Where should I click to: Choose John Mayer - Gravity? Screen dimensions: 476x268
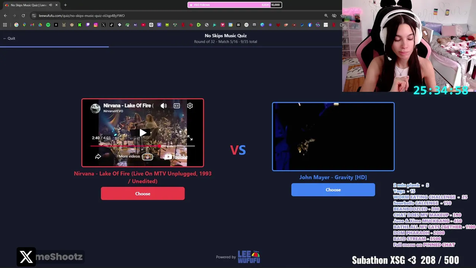coord(333,190)
